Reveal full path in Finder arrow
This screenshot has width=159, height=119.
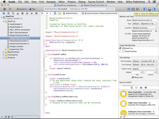pyautogui.click(x=153, y=40)
